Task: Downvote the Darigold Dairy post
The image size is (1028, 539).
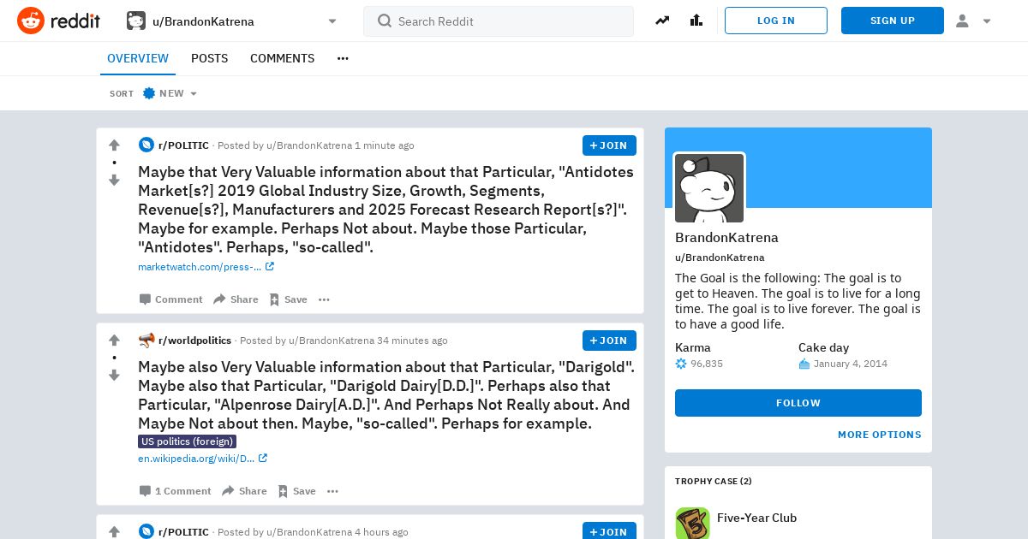Action: pos(114,375)
